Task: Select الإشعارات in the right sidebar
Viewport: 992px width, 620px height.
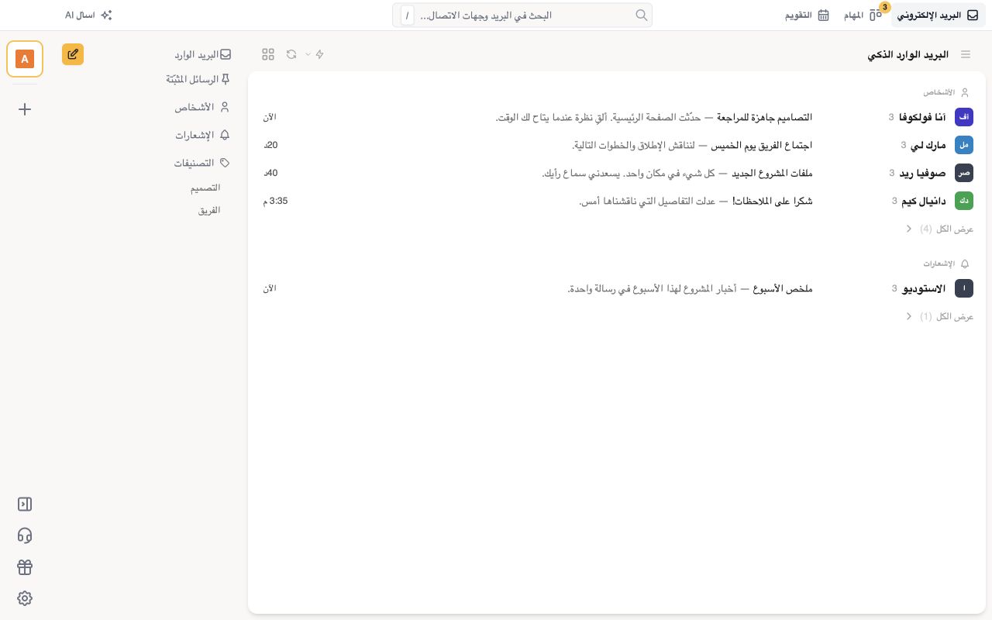Action: 202,135
